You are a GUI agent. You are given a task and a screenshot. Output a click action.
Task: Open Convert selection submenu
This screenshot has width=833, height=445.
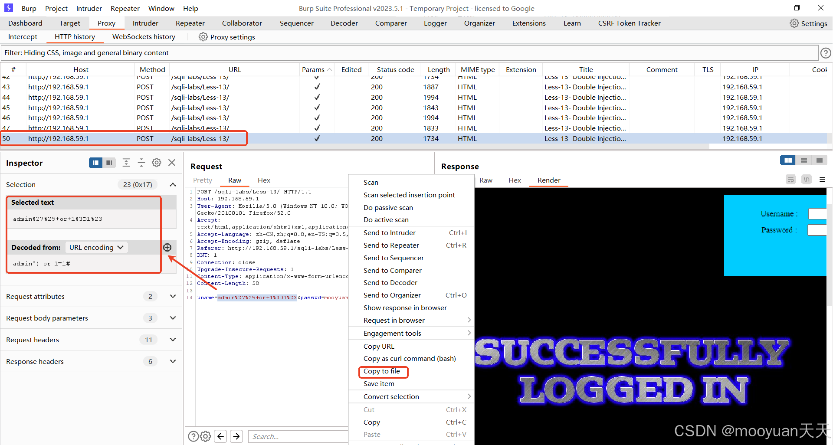tap(411, 396)
